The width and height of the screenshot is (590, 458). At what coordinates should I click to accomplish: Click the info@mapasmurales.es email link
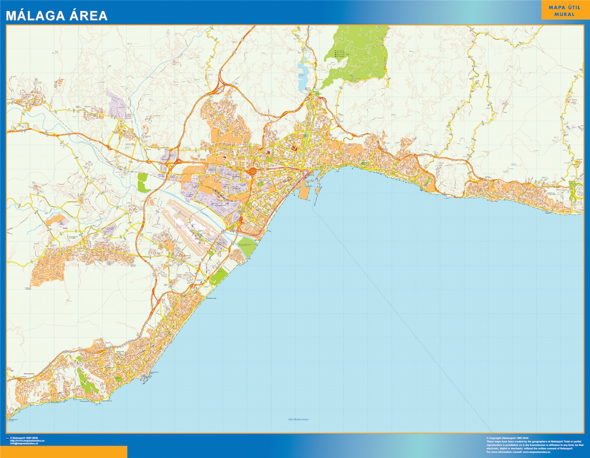click(24, 443)
